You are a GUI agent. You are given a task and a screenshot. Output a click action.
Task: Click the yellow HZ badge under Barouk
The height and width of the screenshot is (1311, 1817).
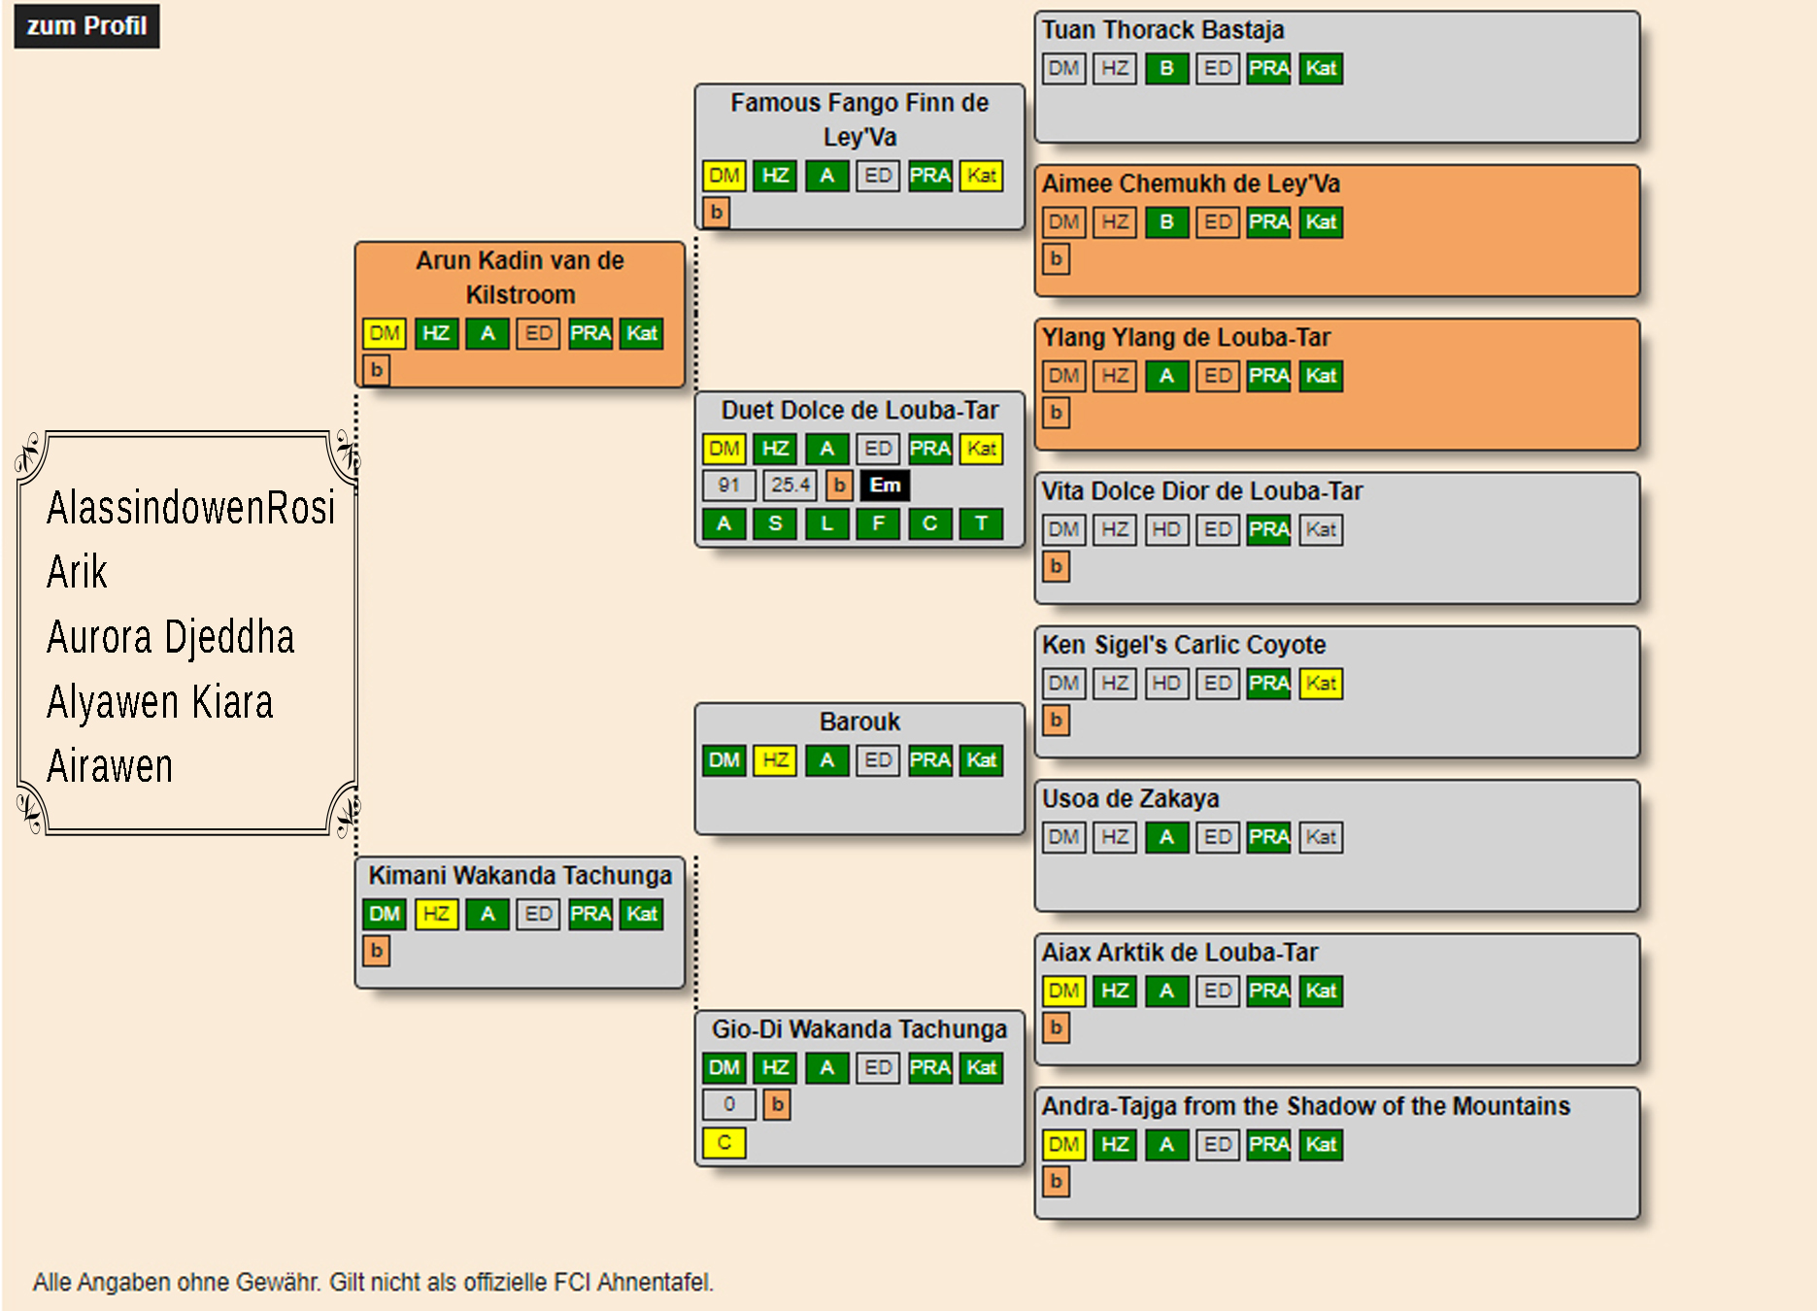coord(775,760)
